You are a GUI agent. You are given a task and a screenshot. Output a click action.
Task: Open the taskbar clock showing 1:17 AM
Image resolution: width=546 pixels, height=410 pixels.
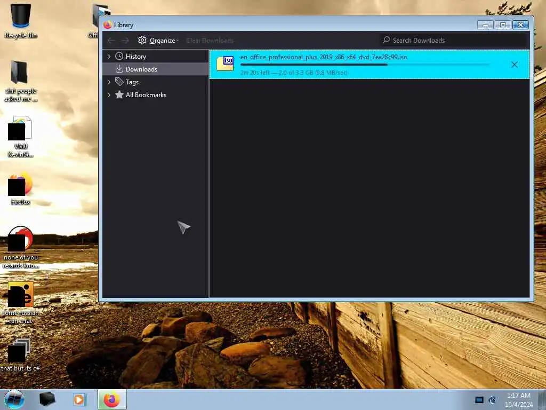coord(518,400)
